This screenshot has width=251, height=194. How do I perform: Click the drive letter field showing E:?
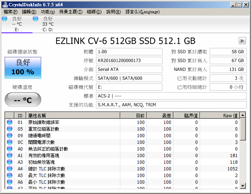pos(129,87)
